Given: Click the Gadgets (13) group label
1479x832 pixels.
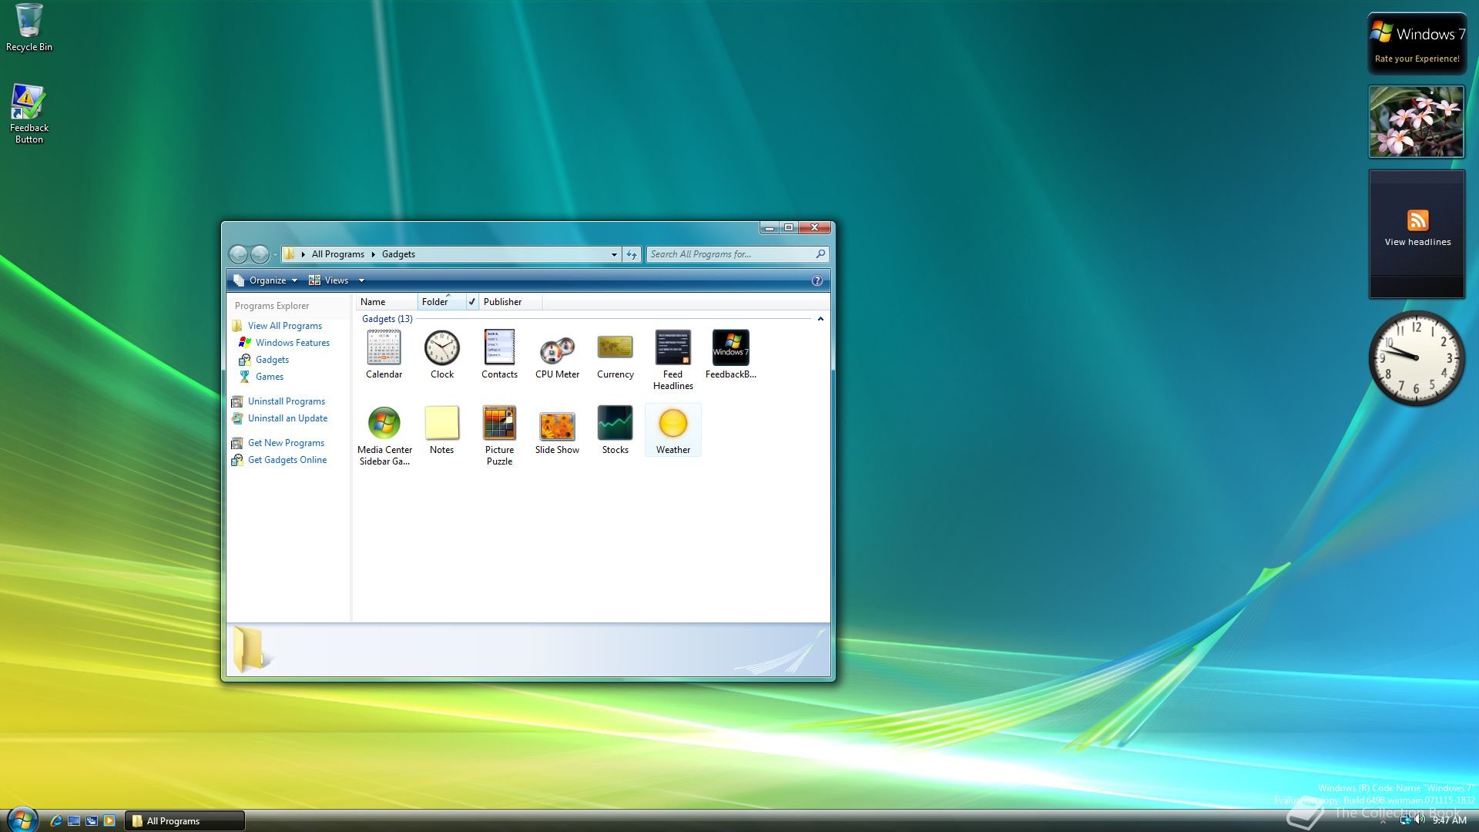Looking at the screenshot, I should [387, 319].
